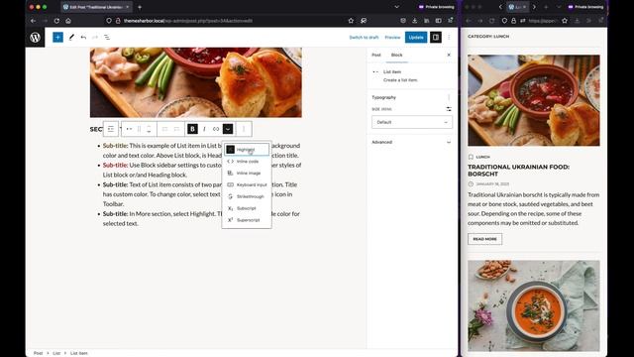Viewport: 634px width, 357px height.
Task: Click the Preview button
Action: point(392,38)
